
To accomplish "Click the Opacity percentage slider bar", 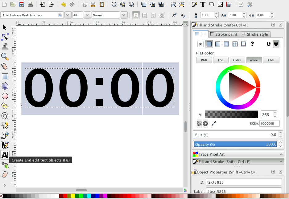I will (x=236, y=144).
